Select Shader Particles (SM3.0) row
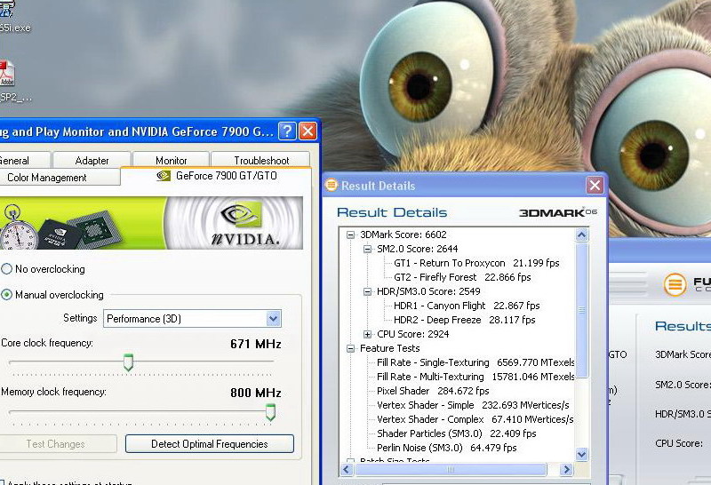The image size is (711, 485). [x=456, y=433]
